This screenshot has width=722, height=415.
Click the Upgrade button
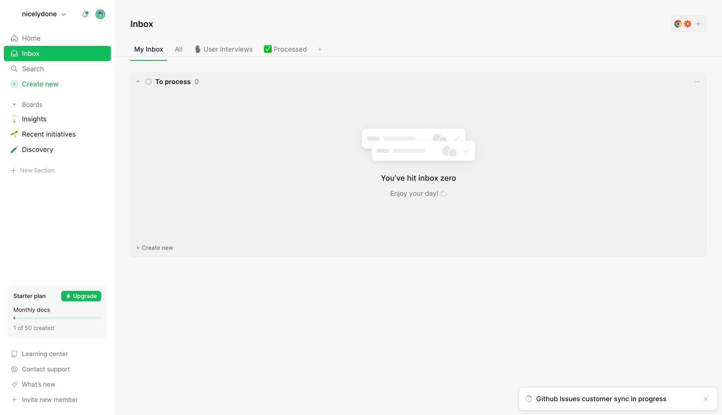pyautogui.click(x=81, y=296)
